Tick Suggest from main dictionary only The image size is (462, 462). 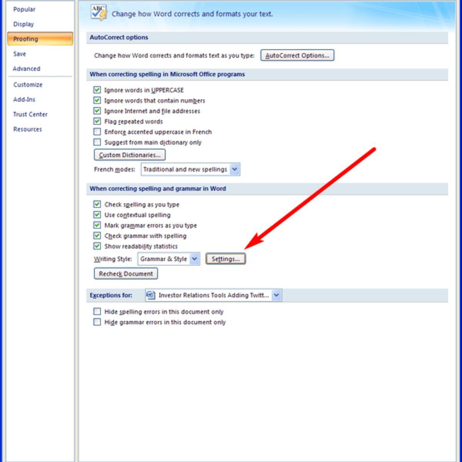[x=97, y=142]
